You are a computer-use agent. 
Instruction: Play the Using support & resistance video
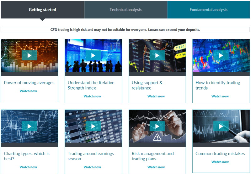point(157,55)
